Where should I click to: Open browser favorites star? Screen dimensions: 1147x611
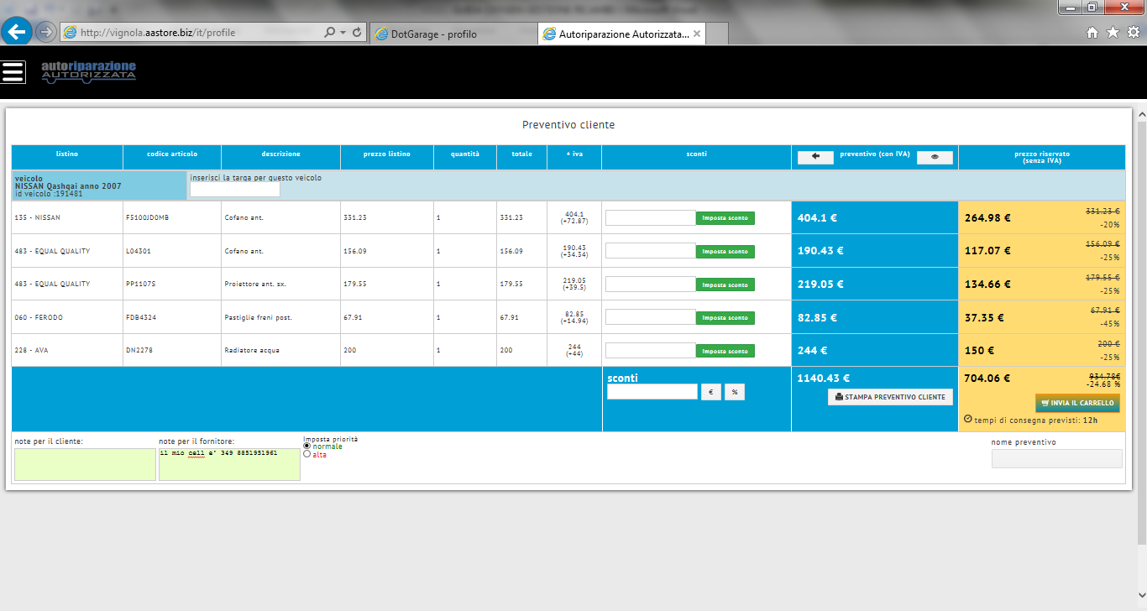point(1113,33)
